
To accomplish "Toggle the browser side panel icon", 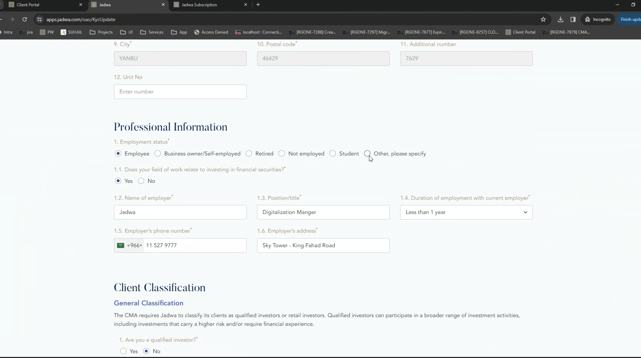I will pyautogui.click(x=573, y=19).
